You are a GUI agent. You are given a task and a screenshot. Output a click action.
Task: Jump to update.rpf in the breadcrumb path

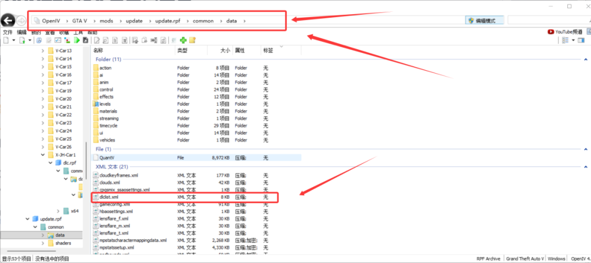168,21
